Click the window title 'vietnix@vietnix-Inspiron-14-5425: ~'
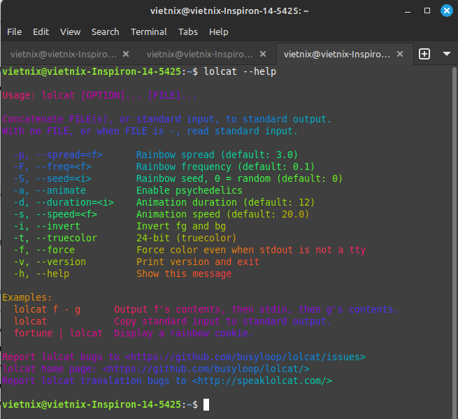Viewport: 458px width, 419px height. (x=229, y=11)
